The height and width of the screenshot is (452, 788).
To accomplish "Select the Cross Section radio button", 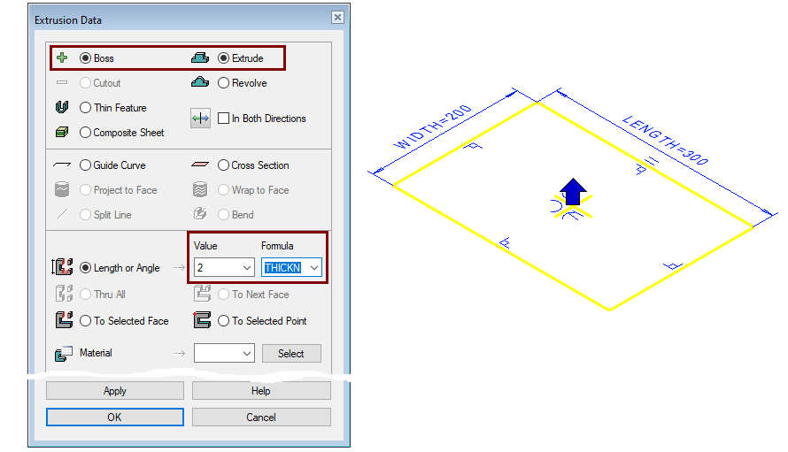I will pyautogui.click(x=224, y=165).
